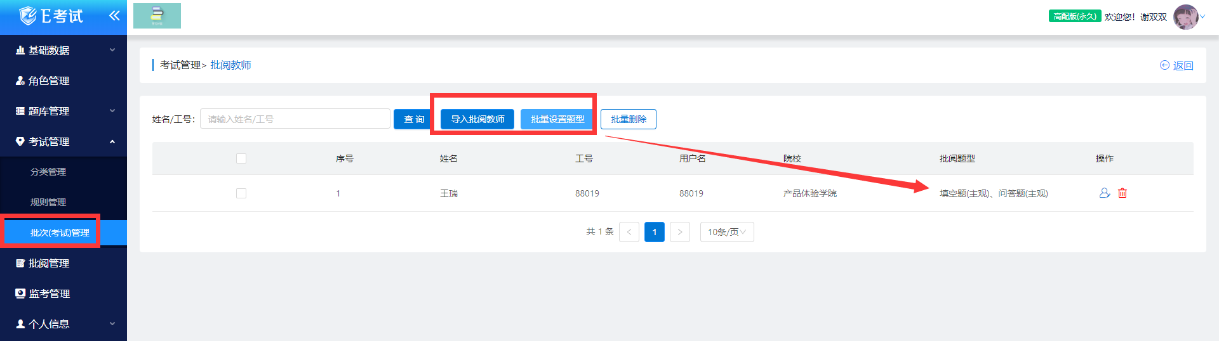The width and height of the screenshot is (1219, 341).
Task: Click the 考试管理 collapse chevron
Action: (112, 141)
